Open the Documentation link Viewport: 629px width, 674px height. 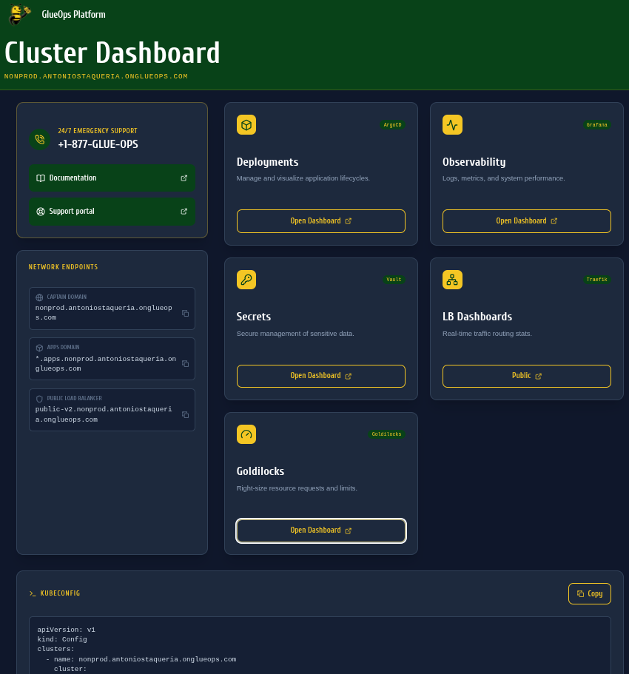click(112, 178)
